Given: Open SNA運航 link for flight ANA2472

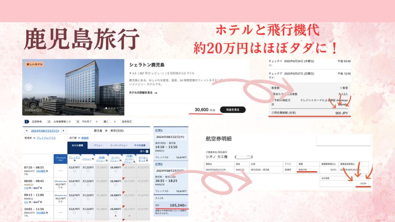Looking at the screenshot, I should coord(41,171).
